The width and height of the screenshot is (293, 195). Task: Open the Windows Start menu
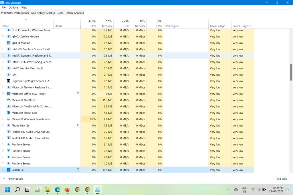coord(7,190)
